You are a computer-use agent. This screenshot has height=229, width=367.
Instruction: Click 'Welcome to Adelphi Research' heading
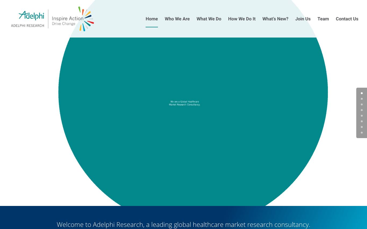pyautogui.click(x=183, y=224)
